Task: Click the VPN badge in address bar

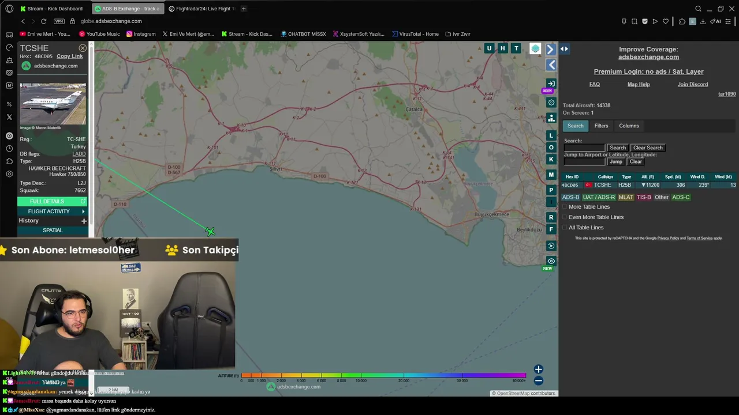Action: 59,21
